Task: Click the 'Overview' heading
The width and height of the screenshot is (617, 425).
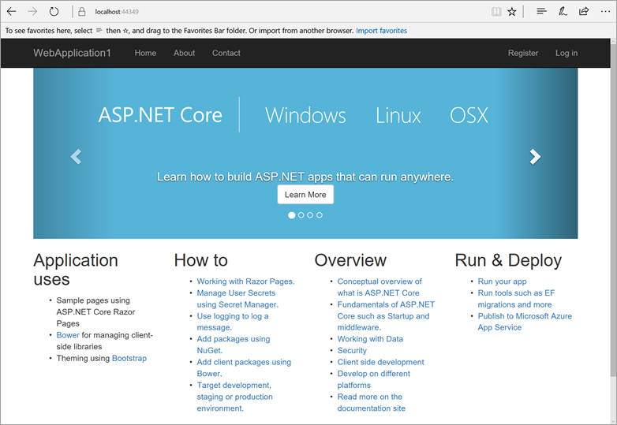Action: click(x=350, y=260)
